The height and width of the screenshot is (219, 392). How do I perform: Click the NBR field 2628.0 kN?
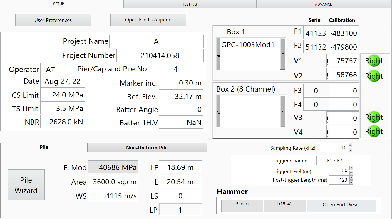tap(63, 122)
